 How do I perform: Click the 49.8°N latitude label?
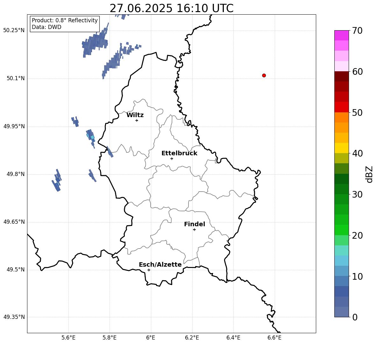point(16,174)
